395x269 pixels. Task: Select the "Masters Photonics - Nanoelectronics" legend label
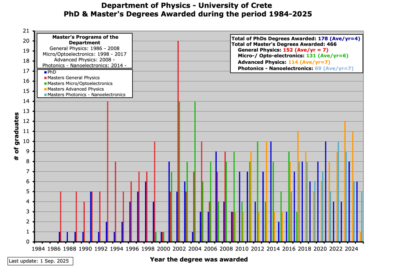[86, 95]
